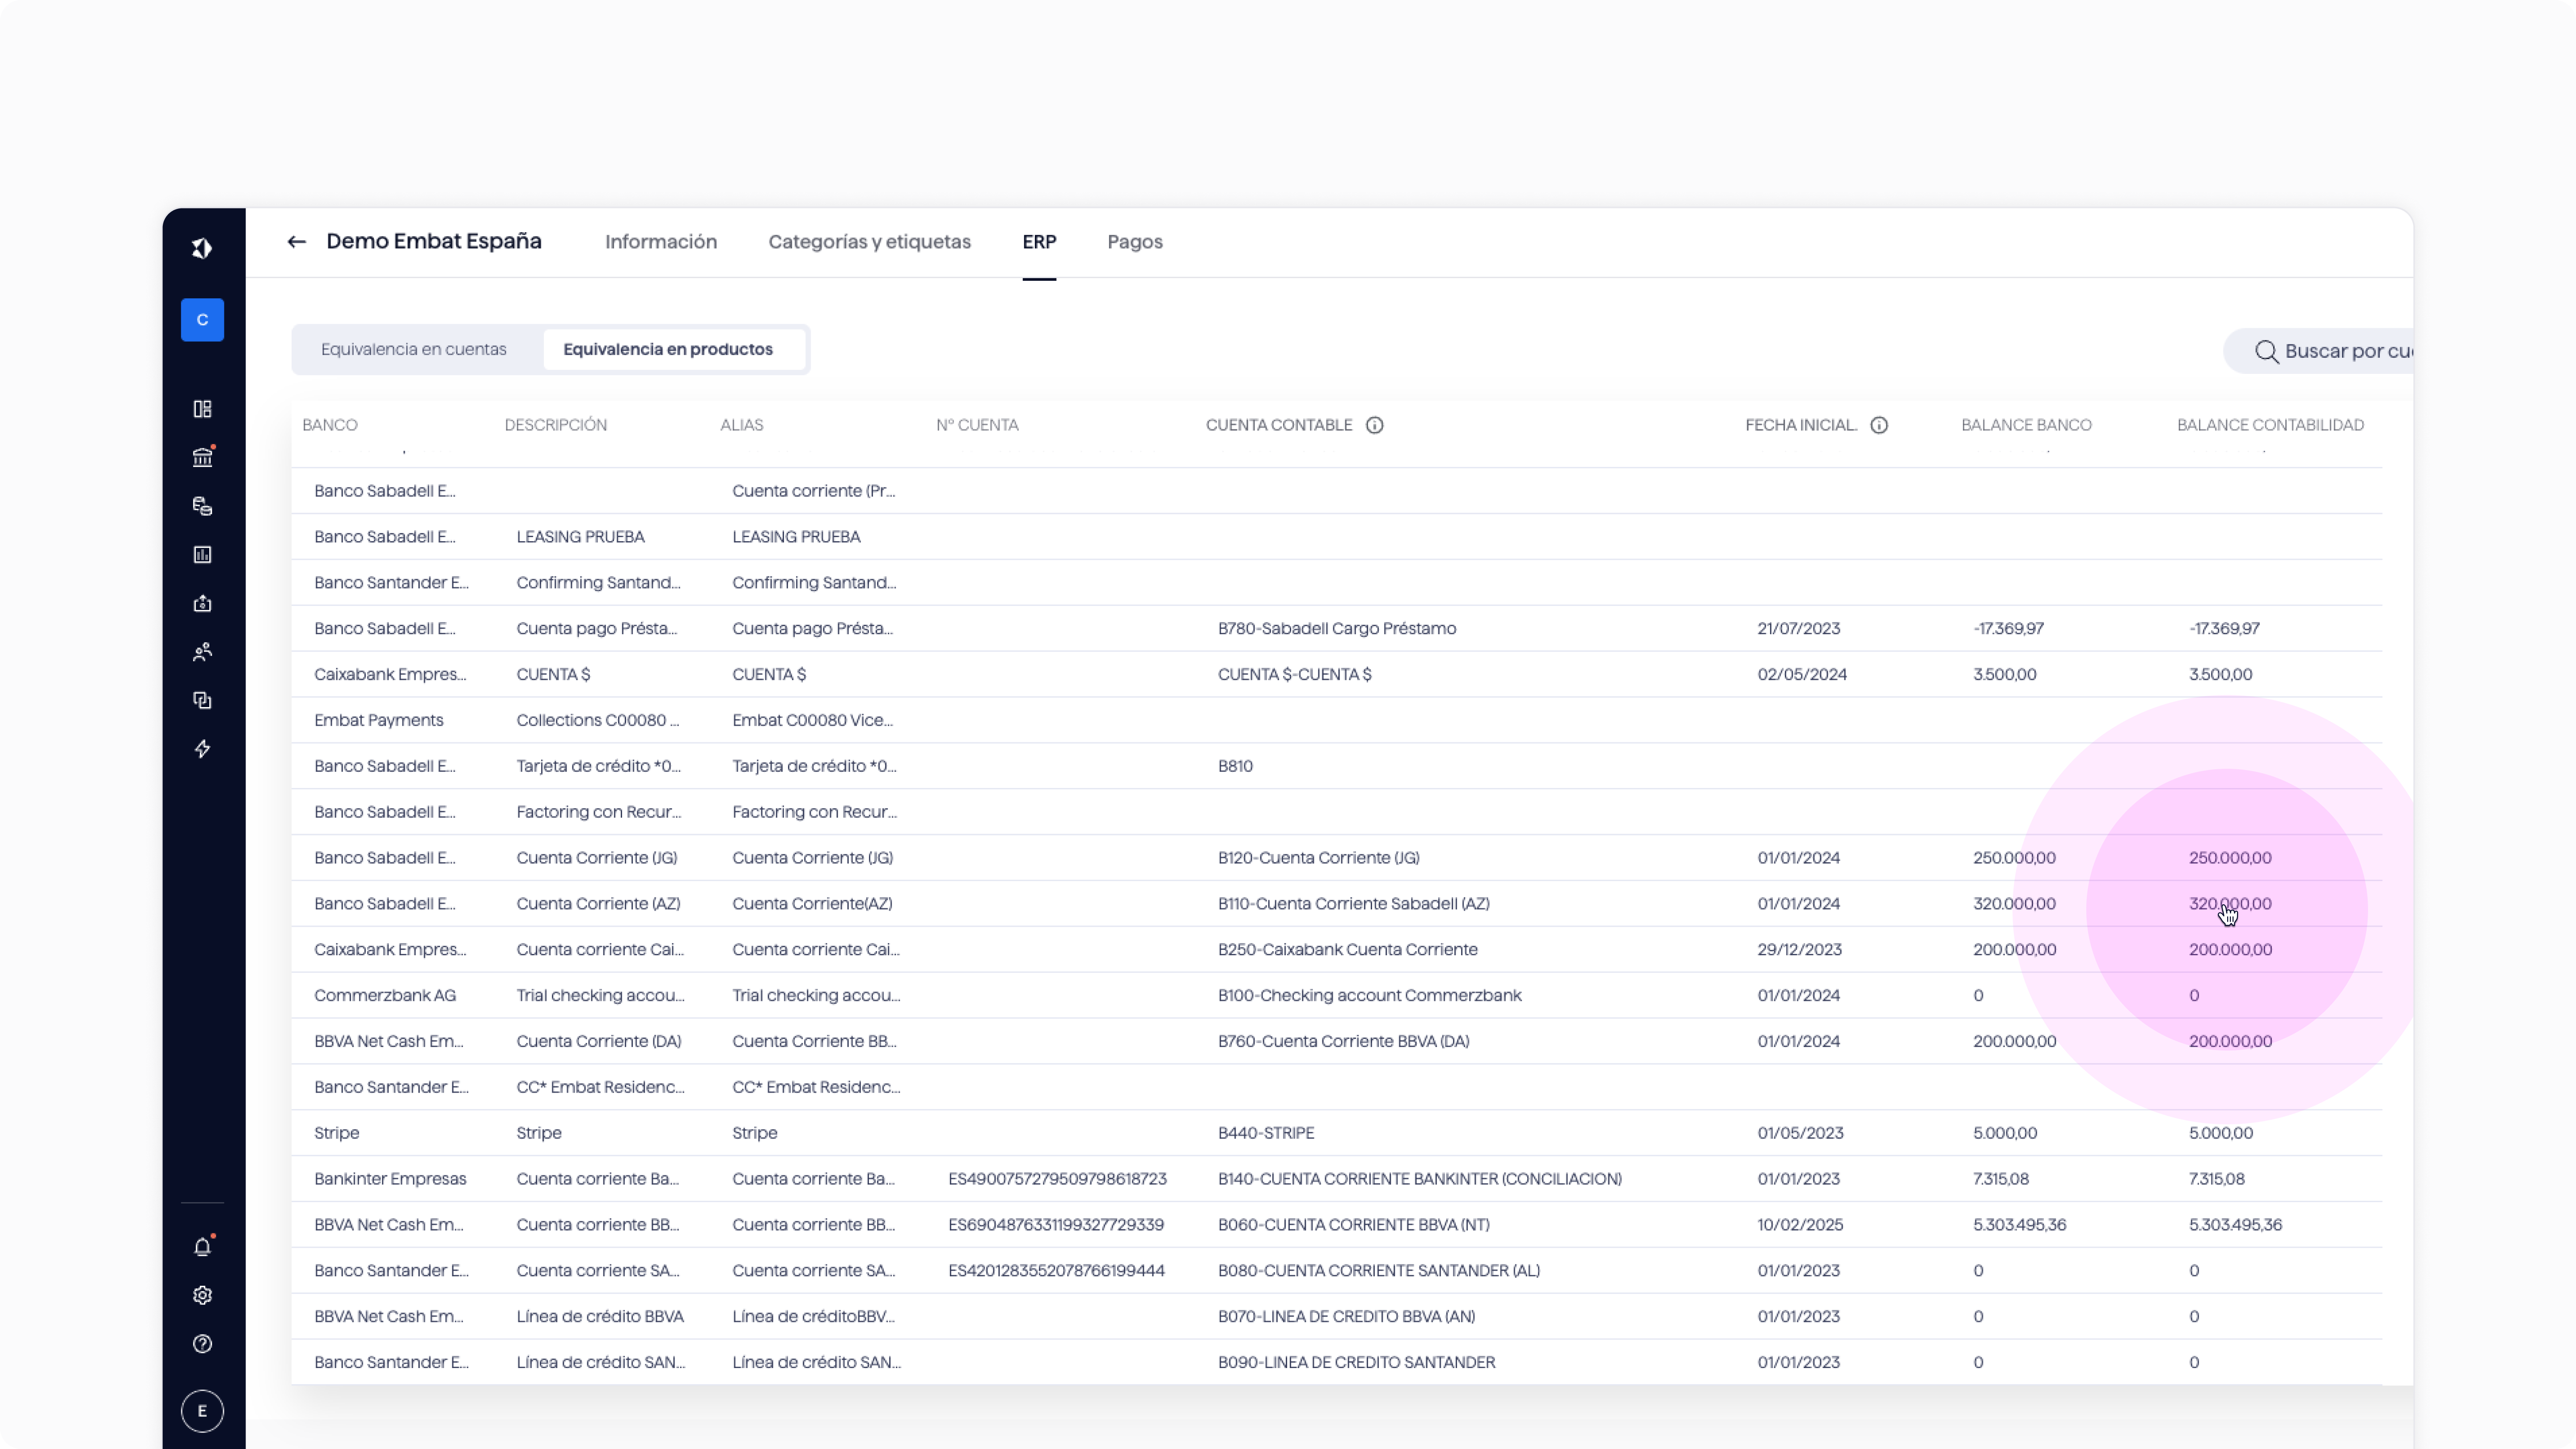
Task: Open notifications via the bell icon
Action: [202, 1246]
